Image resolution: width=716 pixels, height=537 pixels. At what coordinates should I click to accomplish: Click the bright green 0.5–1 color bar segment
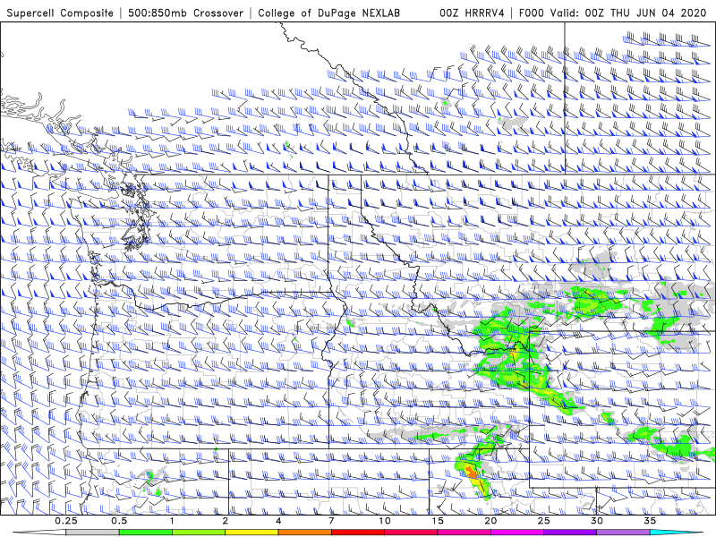tap(146, 533)
